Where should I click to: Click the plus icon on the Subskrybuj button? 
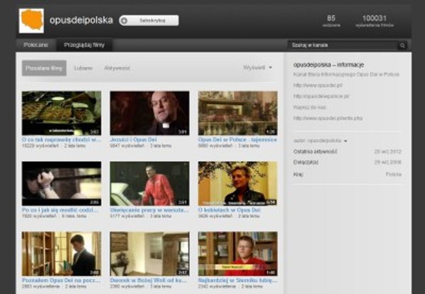pyautogui.click(x=125, y=20)
